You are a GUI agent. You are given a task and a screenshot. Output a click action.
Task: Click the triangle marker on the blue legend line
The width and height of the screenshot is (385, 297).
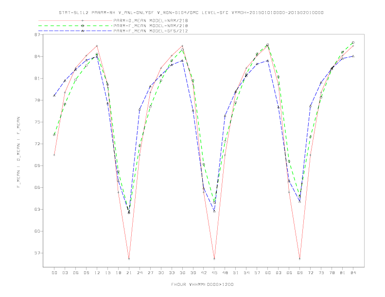tap(83, 31)
